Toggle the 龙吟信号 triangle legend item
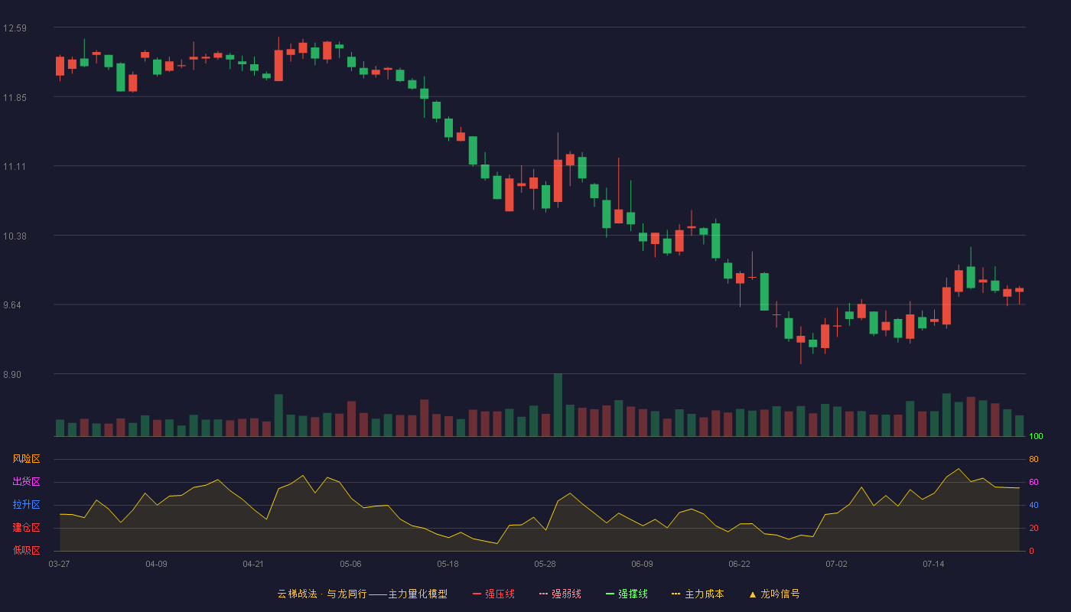Viewport: 1071px width, 612px height. click(774, 594)
